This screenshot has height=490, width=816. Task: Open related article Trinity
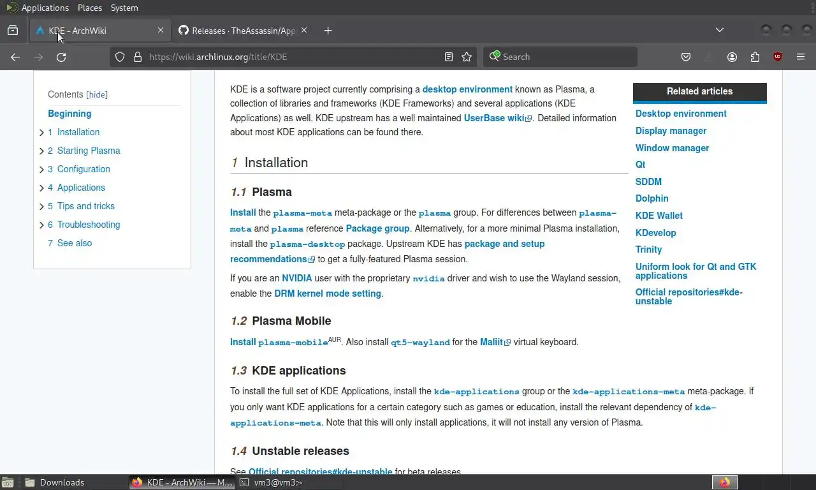pos(648,249)
